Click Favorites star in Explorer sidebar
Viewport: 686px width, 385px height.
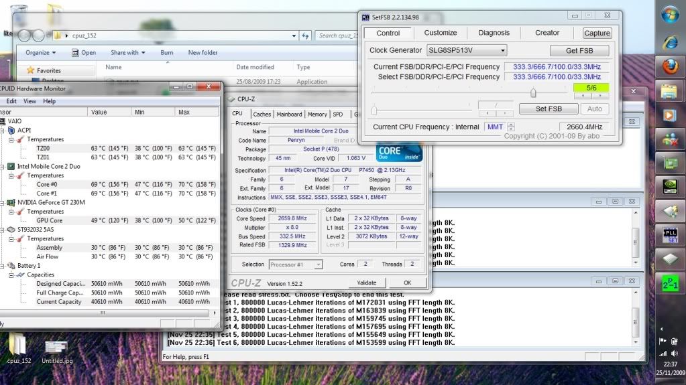[30, 70]
